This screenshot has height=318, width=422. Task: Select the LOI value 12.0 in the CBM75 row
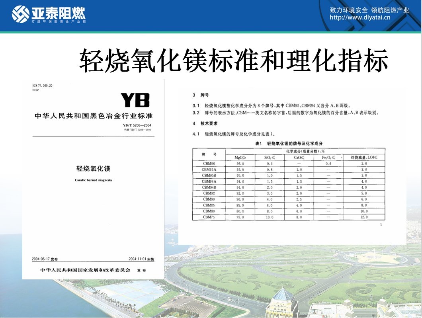[x=364, y=217]
